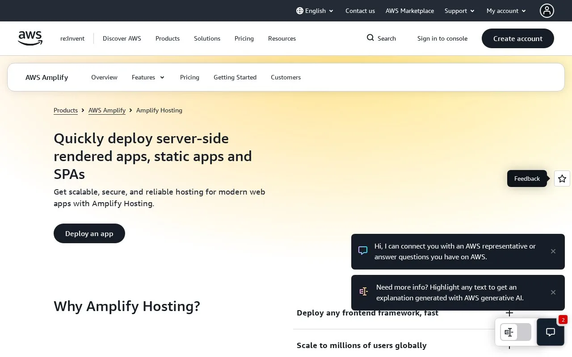The width and height of the screenshot is (572, 357).
Task: Click the Create account button
Action: click(x=518, y=38)
